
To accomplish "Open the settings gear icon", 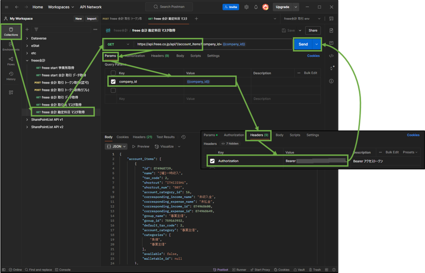I will [x=246, y=7].
